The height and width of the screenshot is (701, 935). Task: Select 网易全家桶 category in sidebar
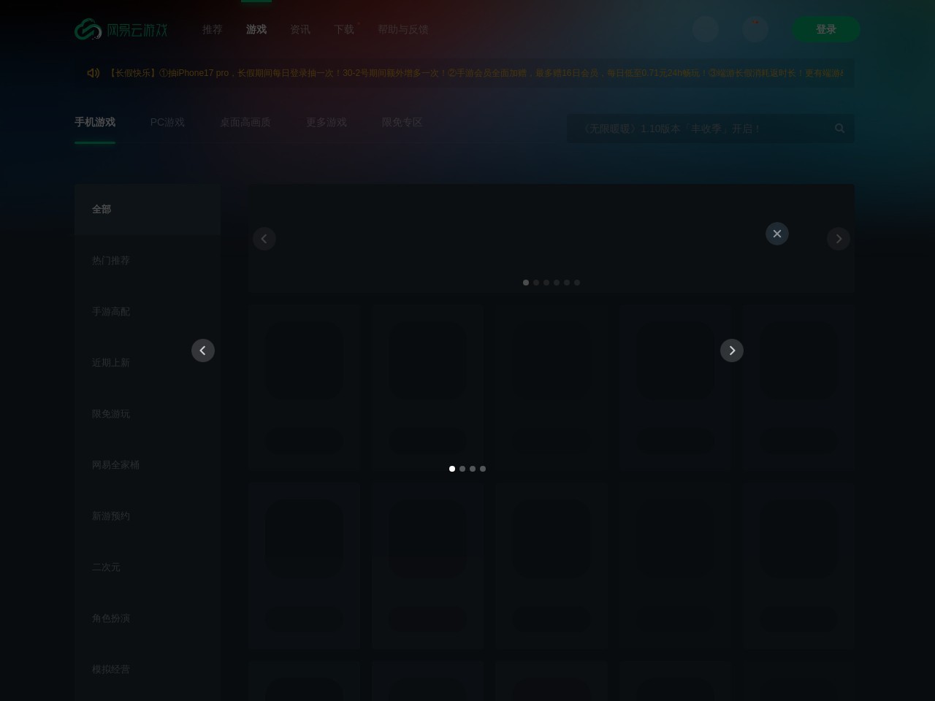(x=115, y=465)
